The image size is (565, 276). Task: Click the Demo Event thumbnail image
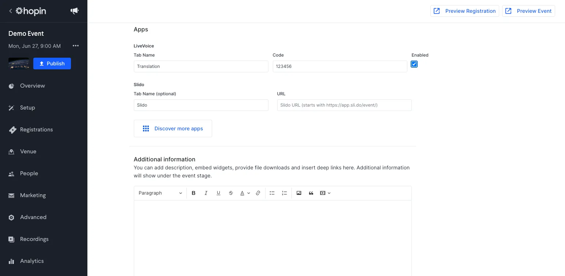[x=19, y=64]
